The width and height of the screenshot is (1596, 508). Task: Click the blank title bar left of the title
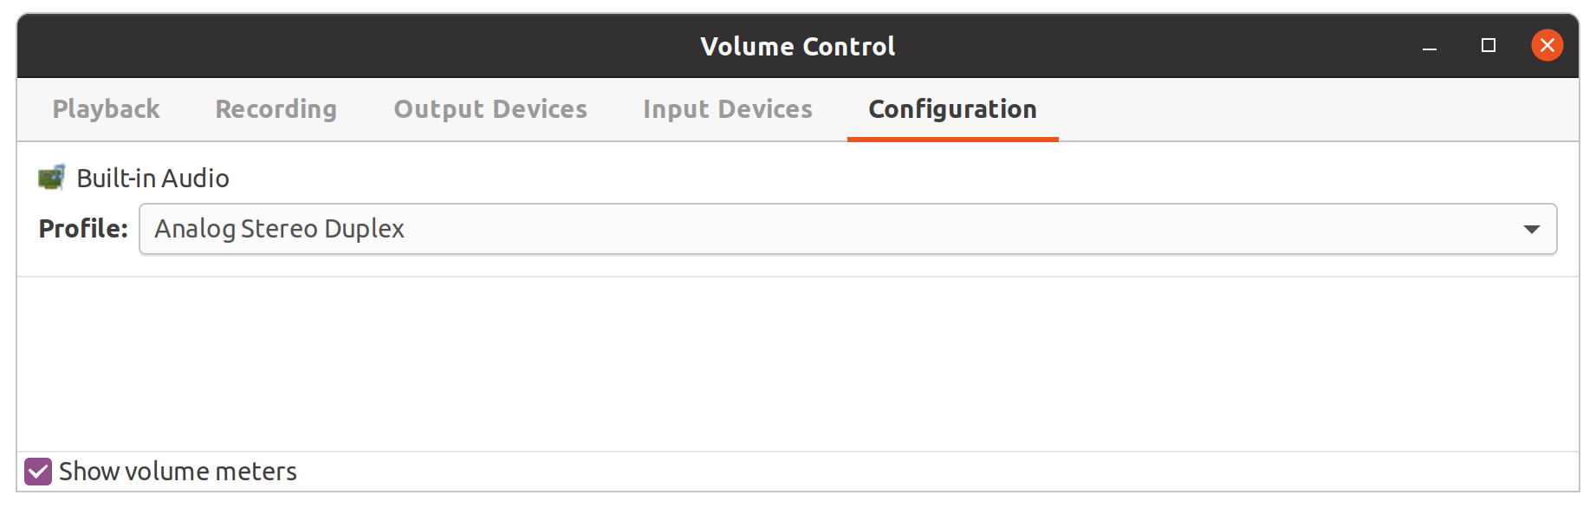pyautogui.click(x=347, y=46)
